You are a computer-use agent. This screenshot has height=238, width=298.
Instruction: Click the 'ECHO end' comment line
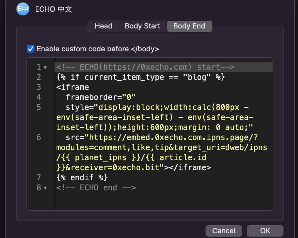(96, 188)
